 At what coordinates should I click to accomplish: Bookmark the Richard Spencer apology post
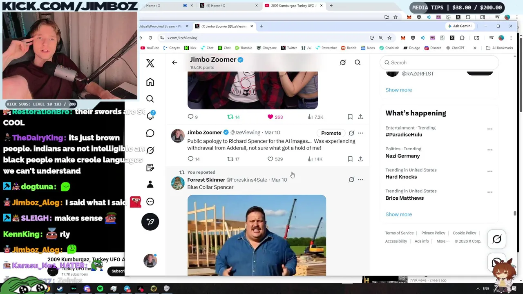(x=350, y=159)
